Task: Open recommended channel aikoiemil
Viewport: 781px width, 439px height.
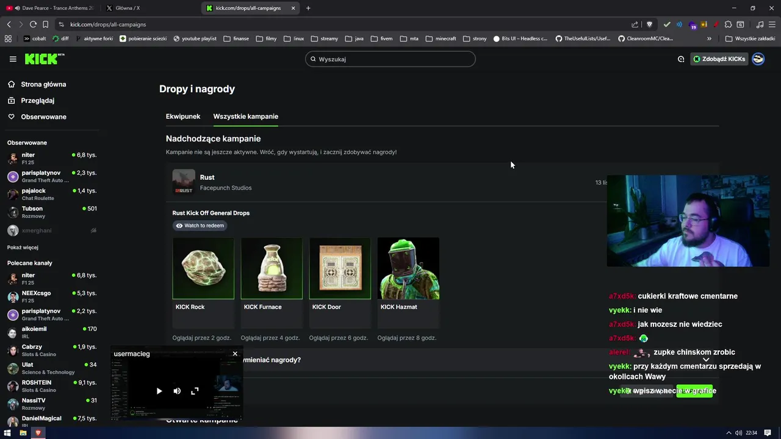Action: click(x=52, y=332)
